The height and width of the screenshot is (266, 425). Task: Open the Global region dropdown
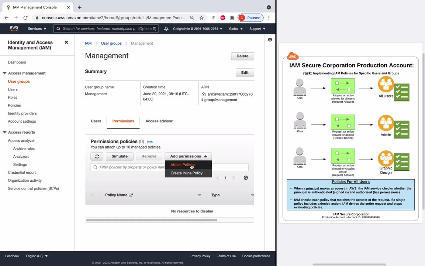(x=236, y=28)
